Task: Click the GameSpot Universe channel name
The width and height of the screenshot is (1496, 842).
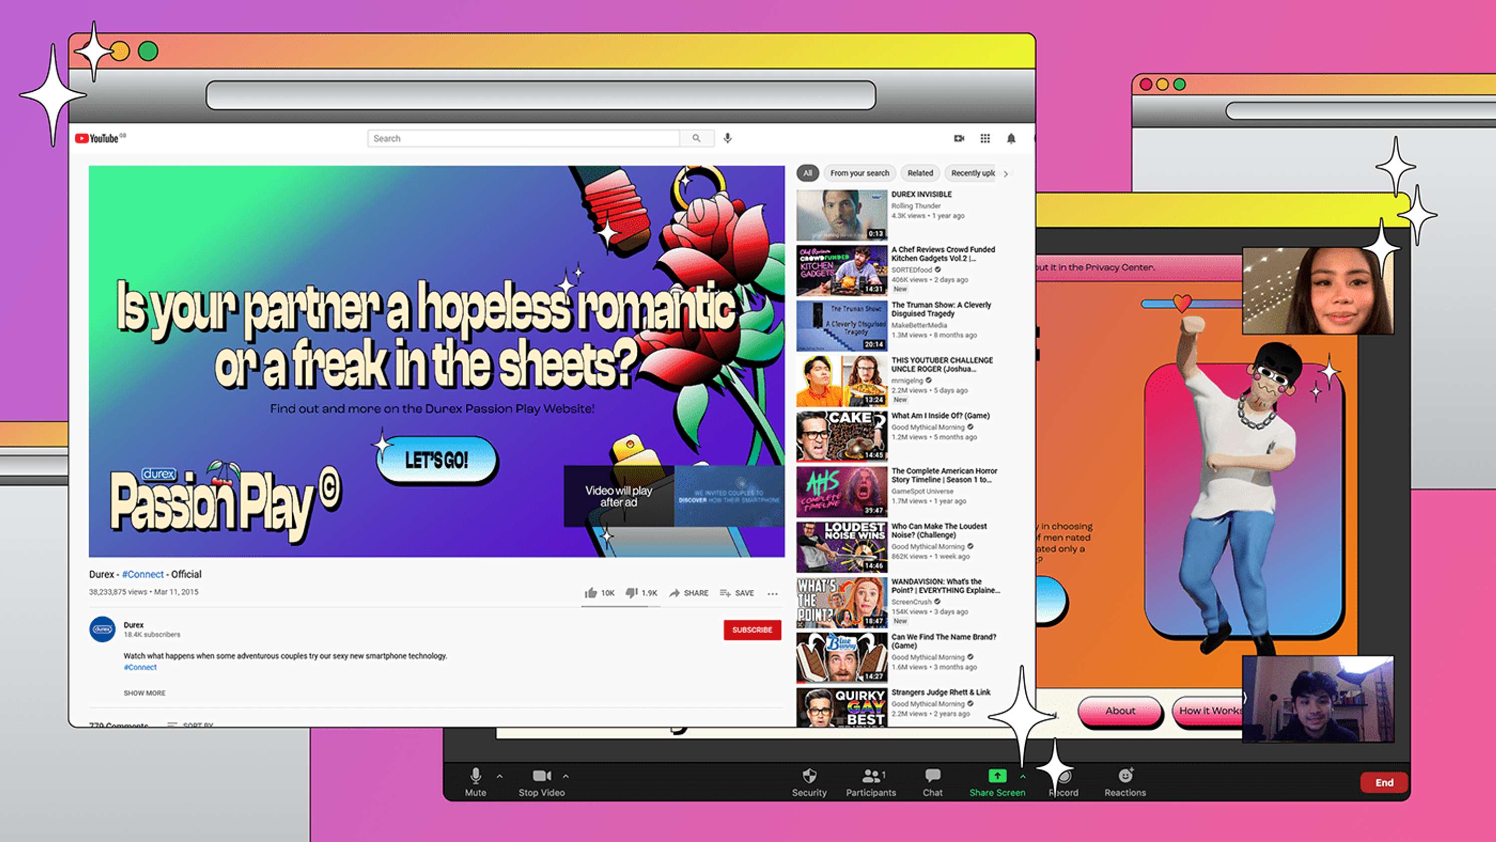Action: pos(922,491)
